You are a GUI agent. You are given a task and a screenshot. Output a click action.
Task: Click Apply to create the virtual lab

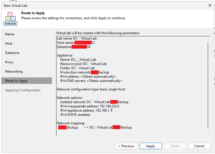coord(150,146)
